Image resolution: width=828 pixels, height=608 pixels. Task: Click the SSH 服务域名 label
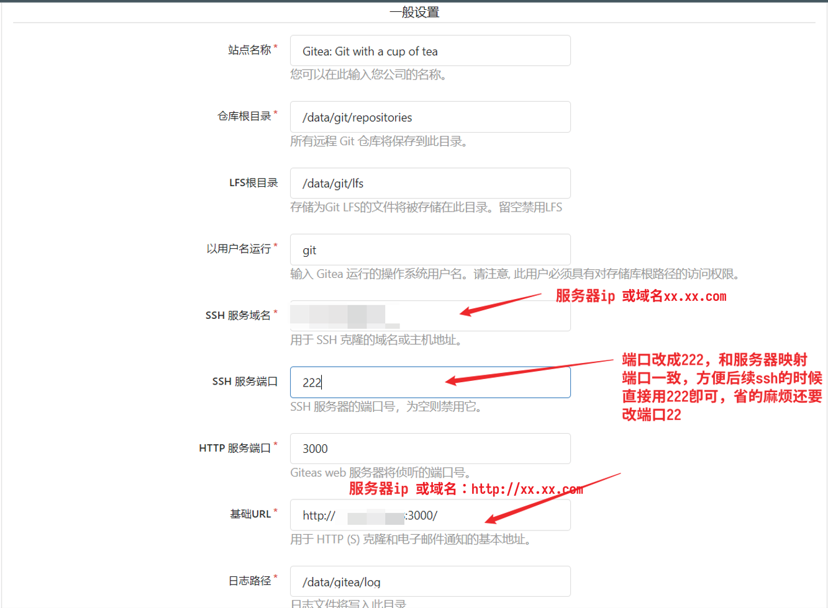239,315
